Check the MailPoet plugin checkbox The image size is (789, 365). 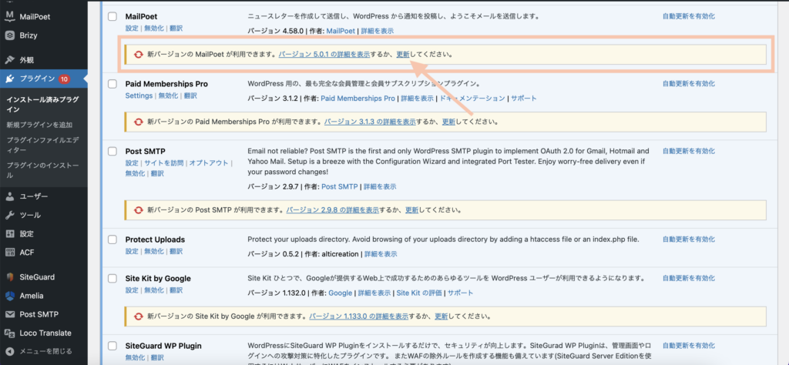click(112, 17)
